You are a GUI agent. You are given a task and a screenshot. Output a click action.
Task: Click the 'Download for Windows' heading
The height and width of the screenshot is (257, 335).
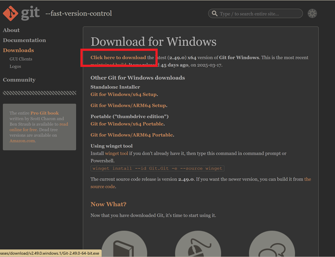coord(153,41)
